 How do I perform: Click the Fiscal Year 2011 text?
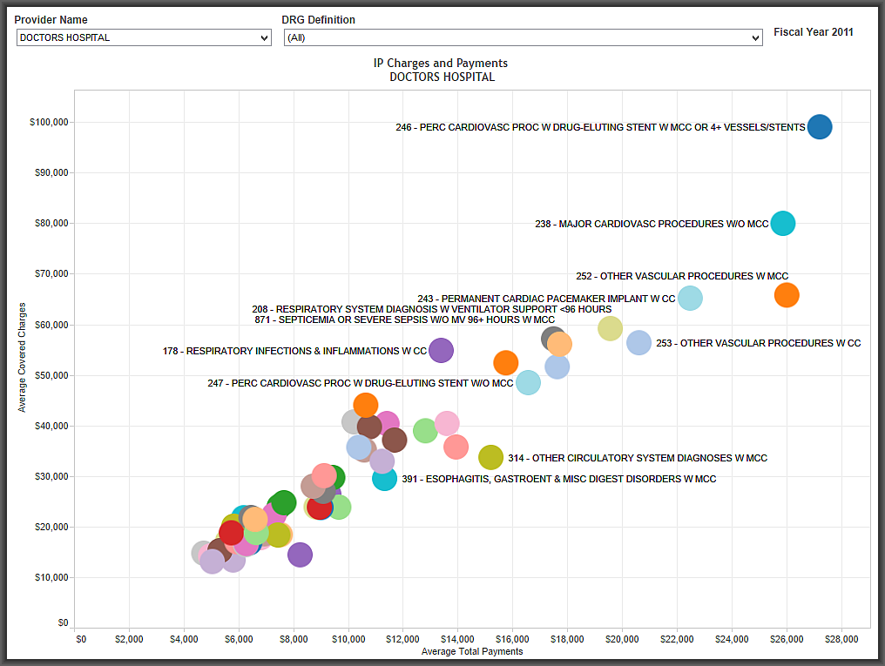click(814, 32)
